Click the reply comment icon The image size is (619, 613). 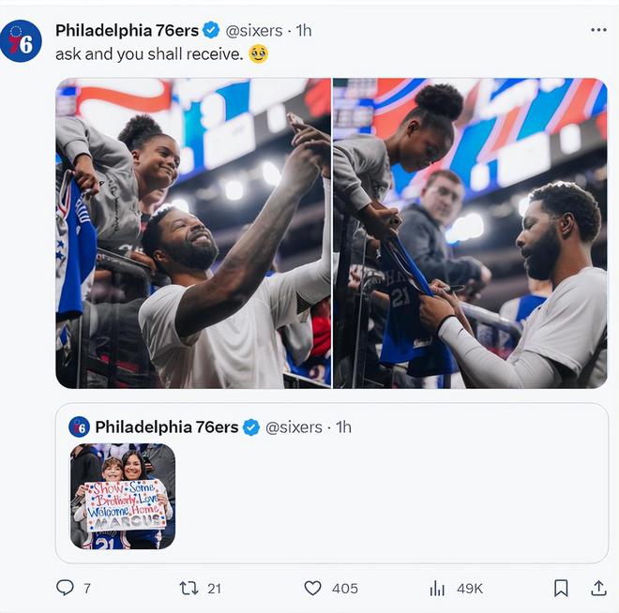65,588
